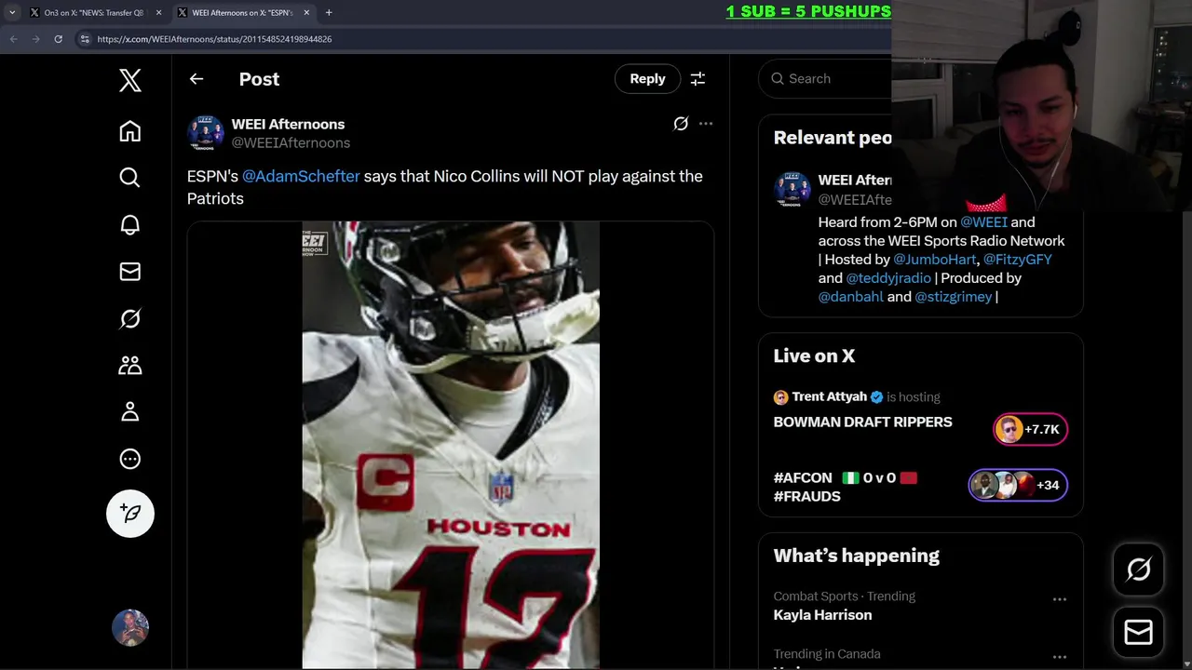1192x670 pixels.
Task: Open BOWMAN DRAFT RIPPERS live space
Action: 862,422
